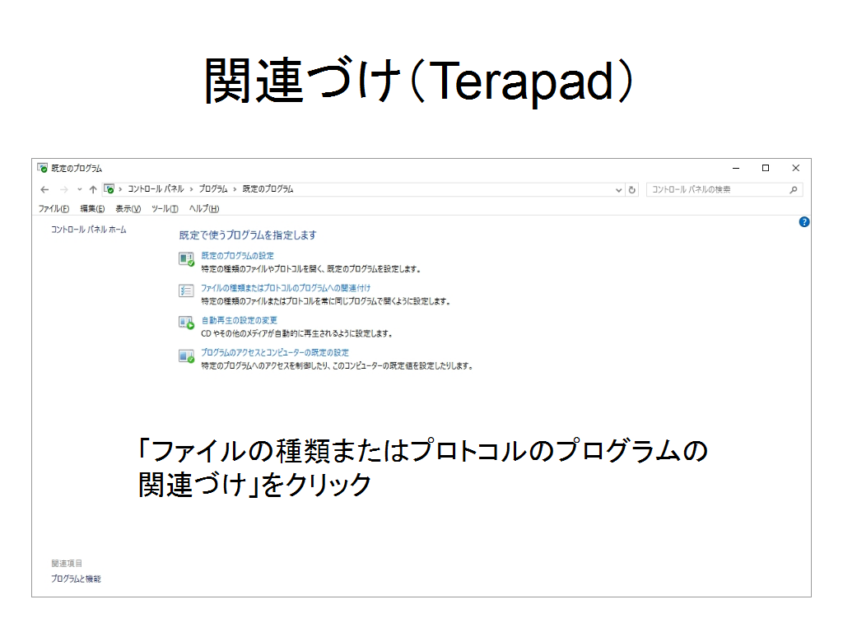The image size is (843, 632).
Task: Click the refresh button beside address bar
Action: pyautogui.click(x=632, y=189)
